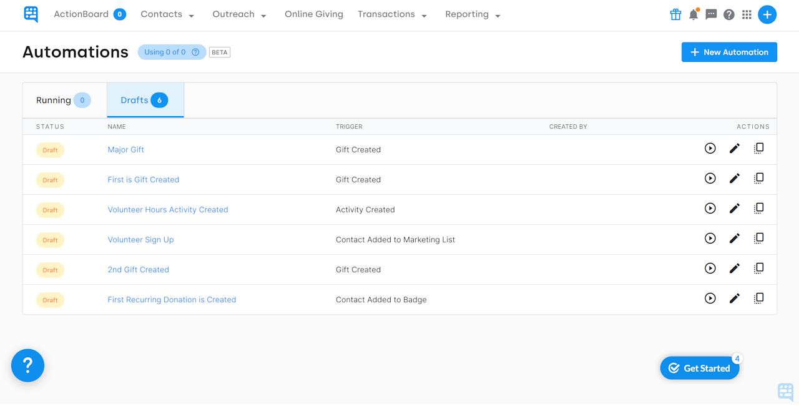
Task: Open the chat messages icon
Action: 711,14
